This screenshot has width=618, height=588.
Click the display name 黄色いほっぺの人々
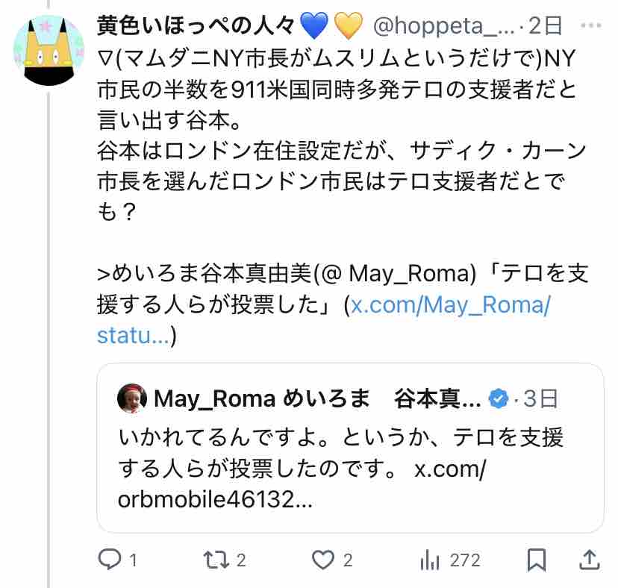[196, 26]
